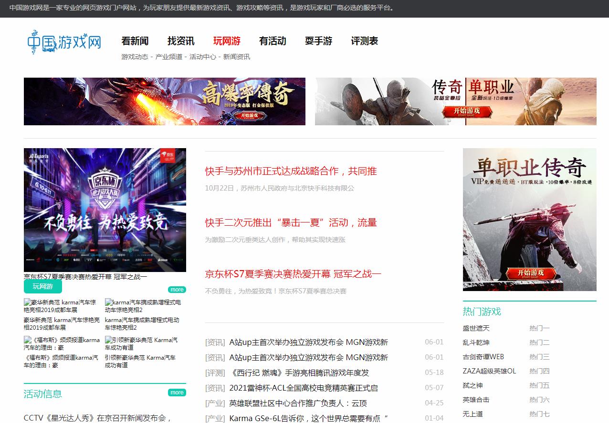Image resolution: width=609 pixels, height=423 pixels.
Task: Open headline 快手与苏州市正式达成战略合作
Action: (x=291, y=171)
